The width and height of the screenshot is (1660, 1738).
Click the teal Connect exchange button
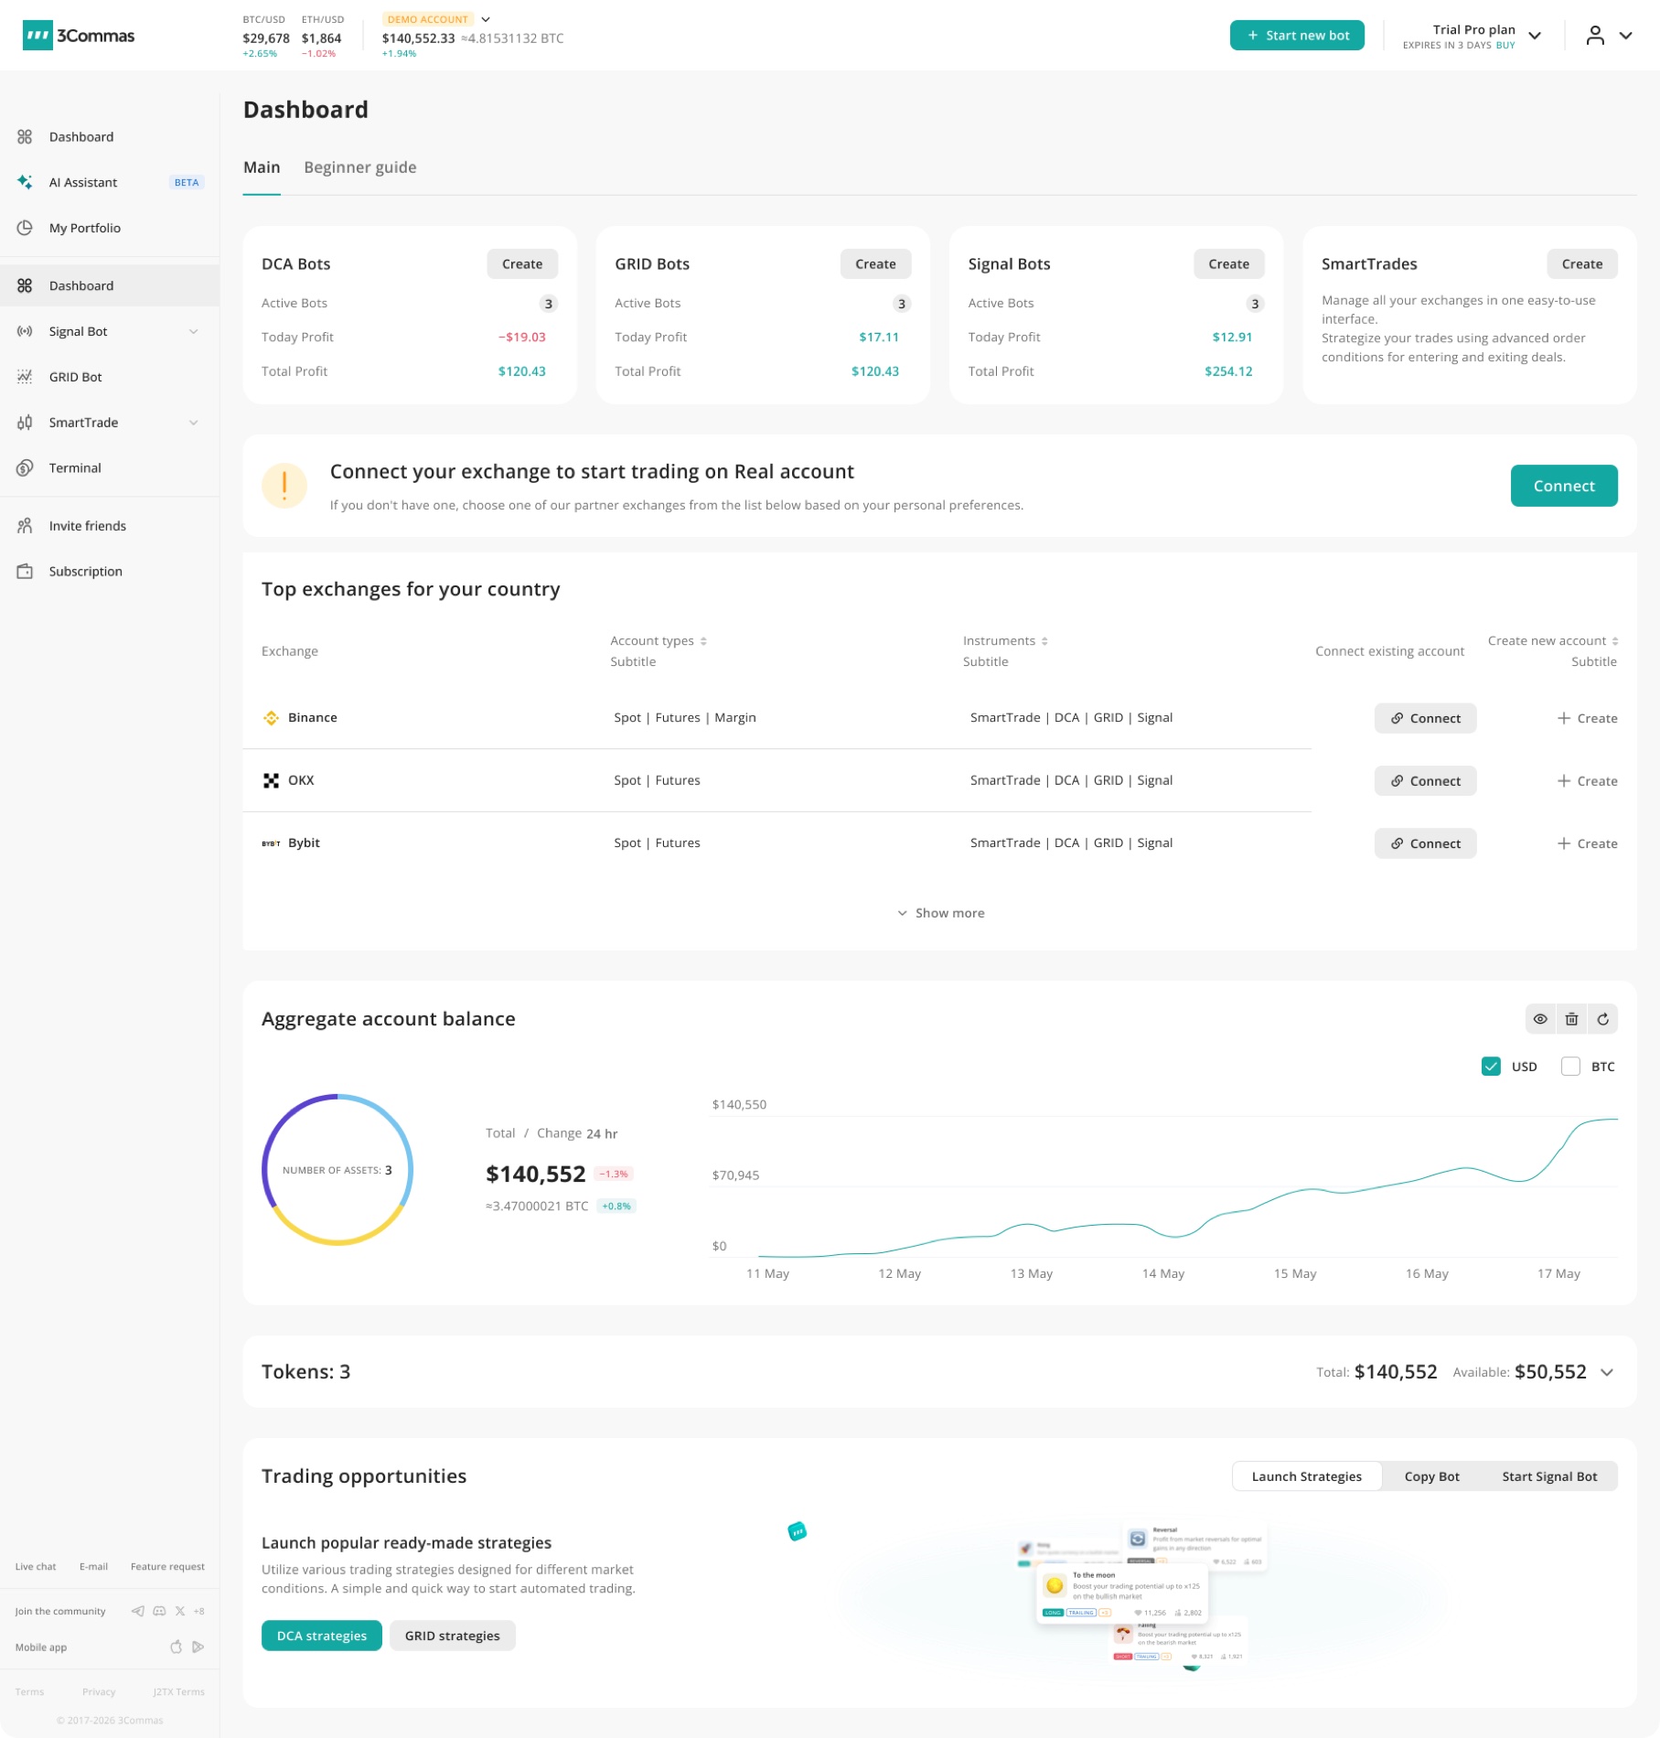coord(1564,486)
